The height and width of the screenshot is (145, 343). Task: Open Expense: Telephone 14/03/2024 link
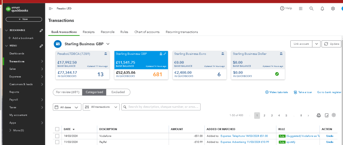coord(244,136)
